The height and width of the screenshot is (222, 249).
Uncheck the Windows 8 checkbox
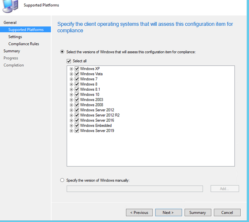point(77,84)
